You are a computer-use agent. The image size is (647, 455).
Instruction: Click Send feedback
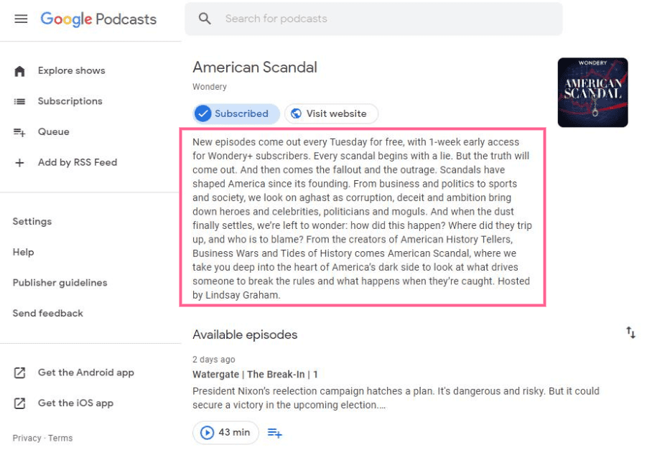coord(48,313)
